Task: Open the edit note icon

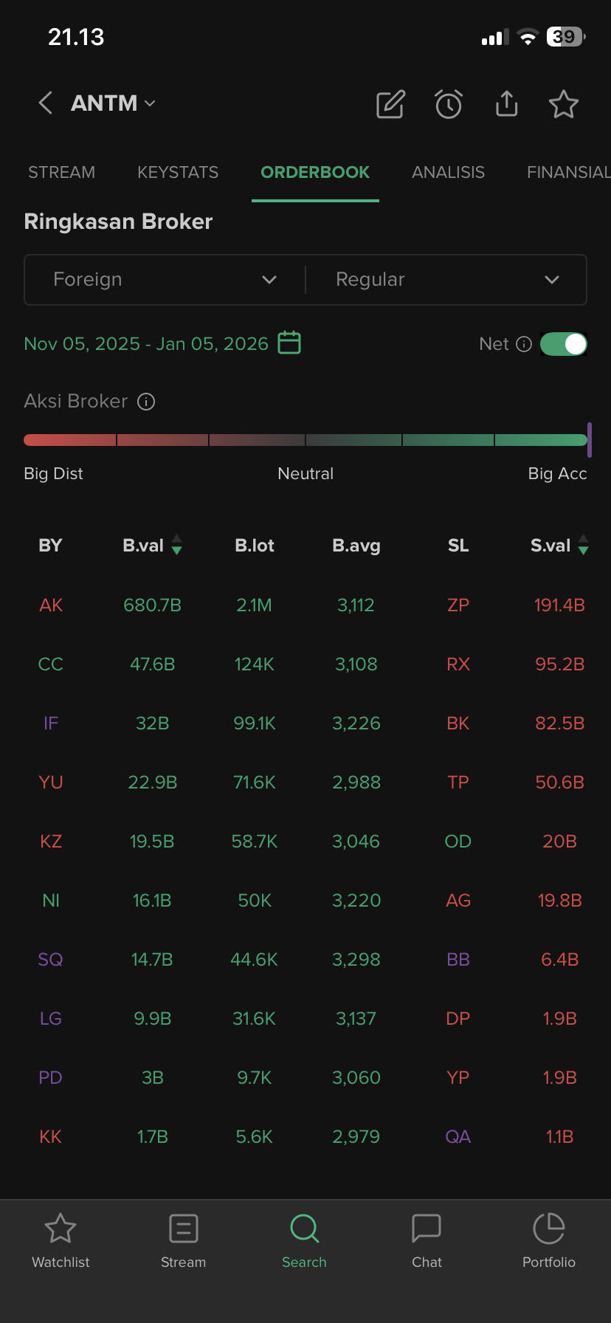Action: (390, 104)
